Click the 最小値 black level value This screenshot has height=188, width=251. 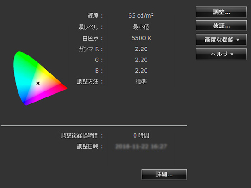141,27
